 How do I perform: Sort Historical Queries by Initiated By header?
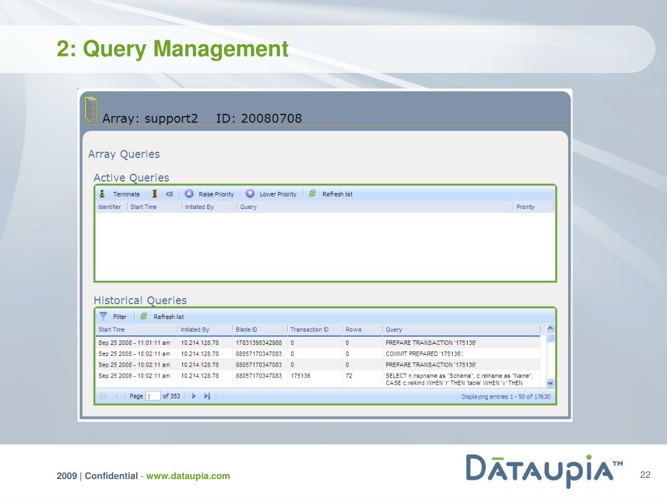point(195,329)
